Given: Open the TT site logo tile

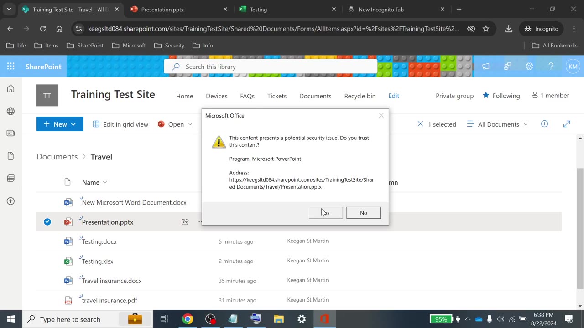Looking at the screenshot, I should tap(47, 95).
